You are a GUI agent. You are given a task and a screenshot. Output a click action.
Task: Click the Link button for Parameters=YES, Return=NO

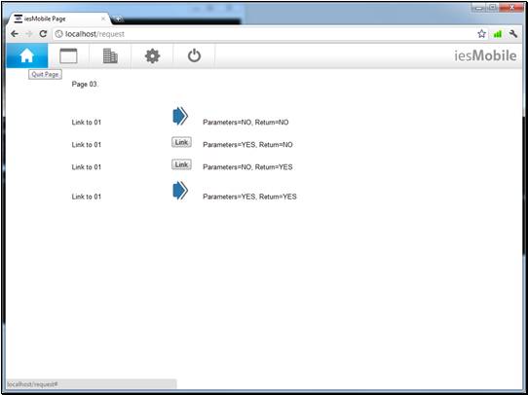click(x=181, y=142)
